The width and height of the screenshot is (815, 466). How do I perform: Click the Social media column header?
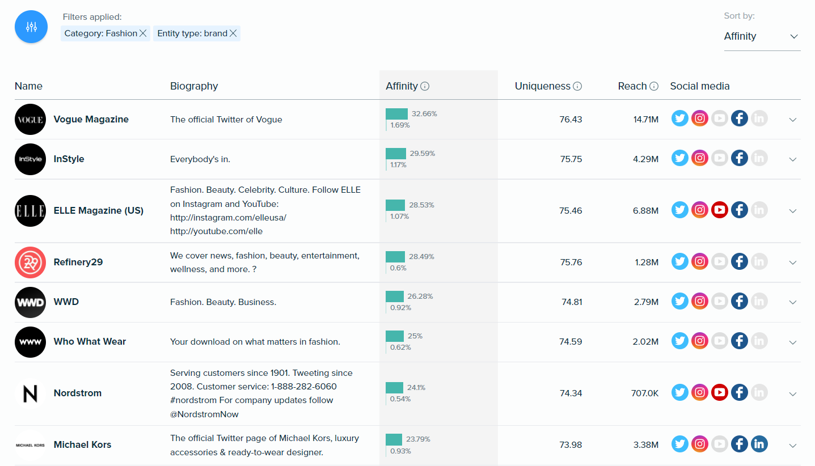[x=700, y=86]
